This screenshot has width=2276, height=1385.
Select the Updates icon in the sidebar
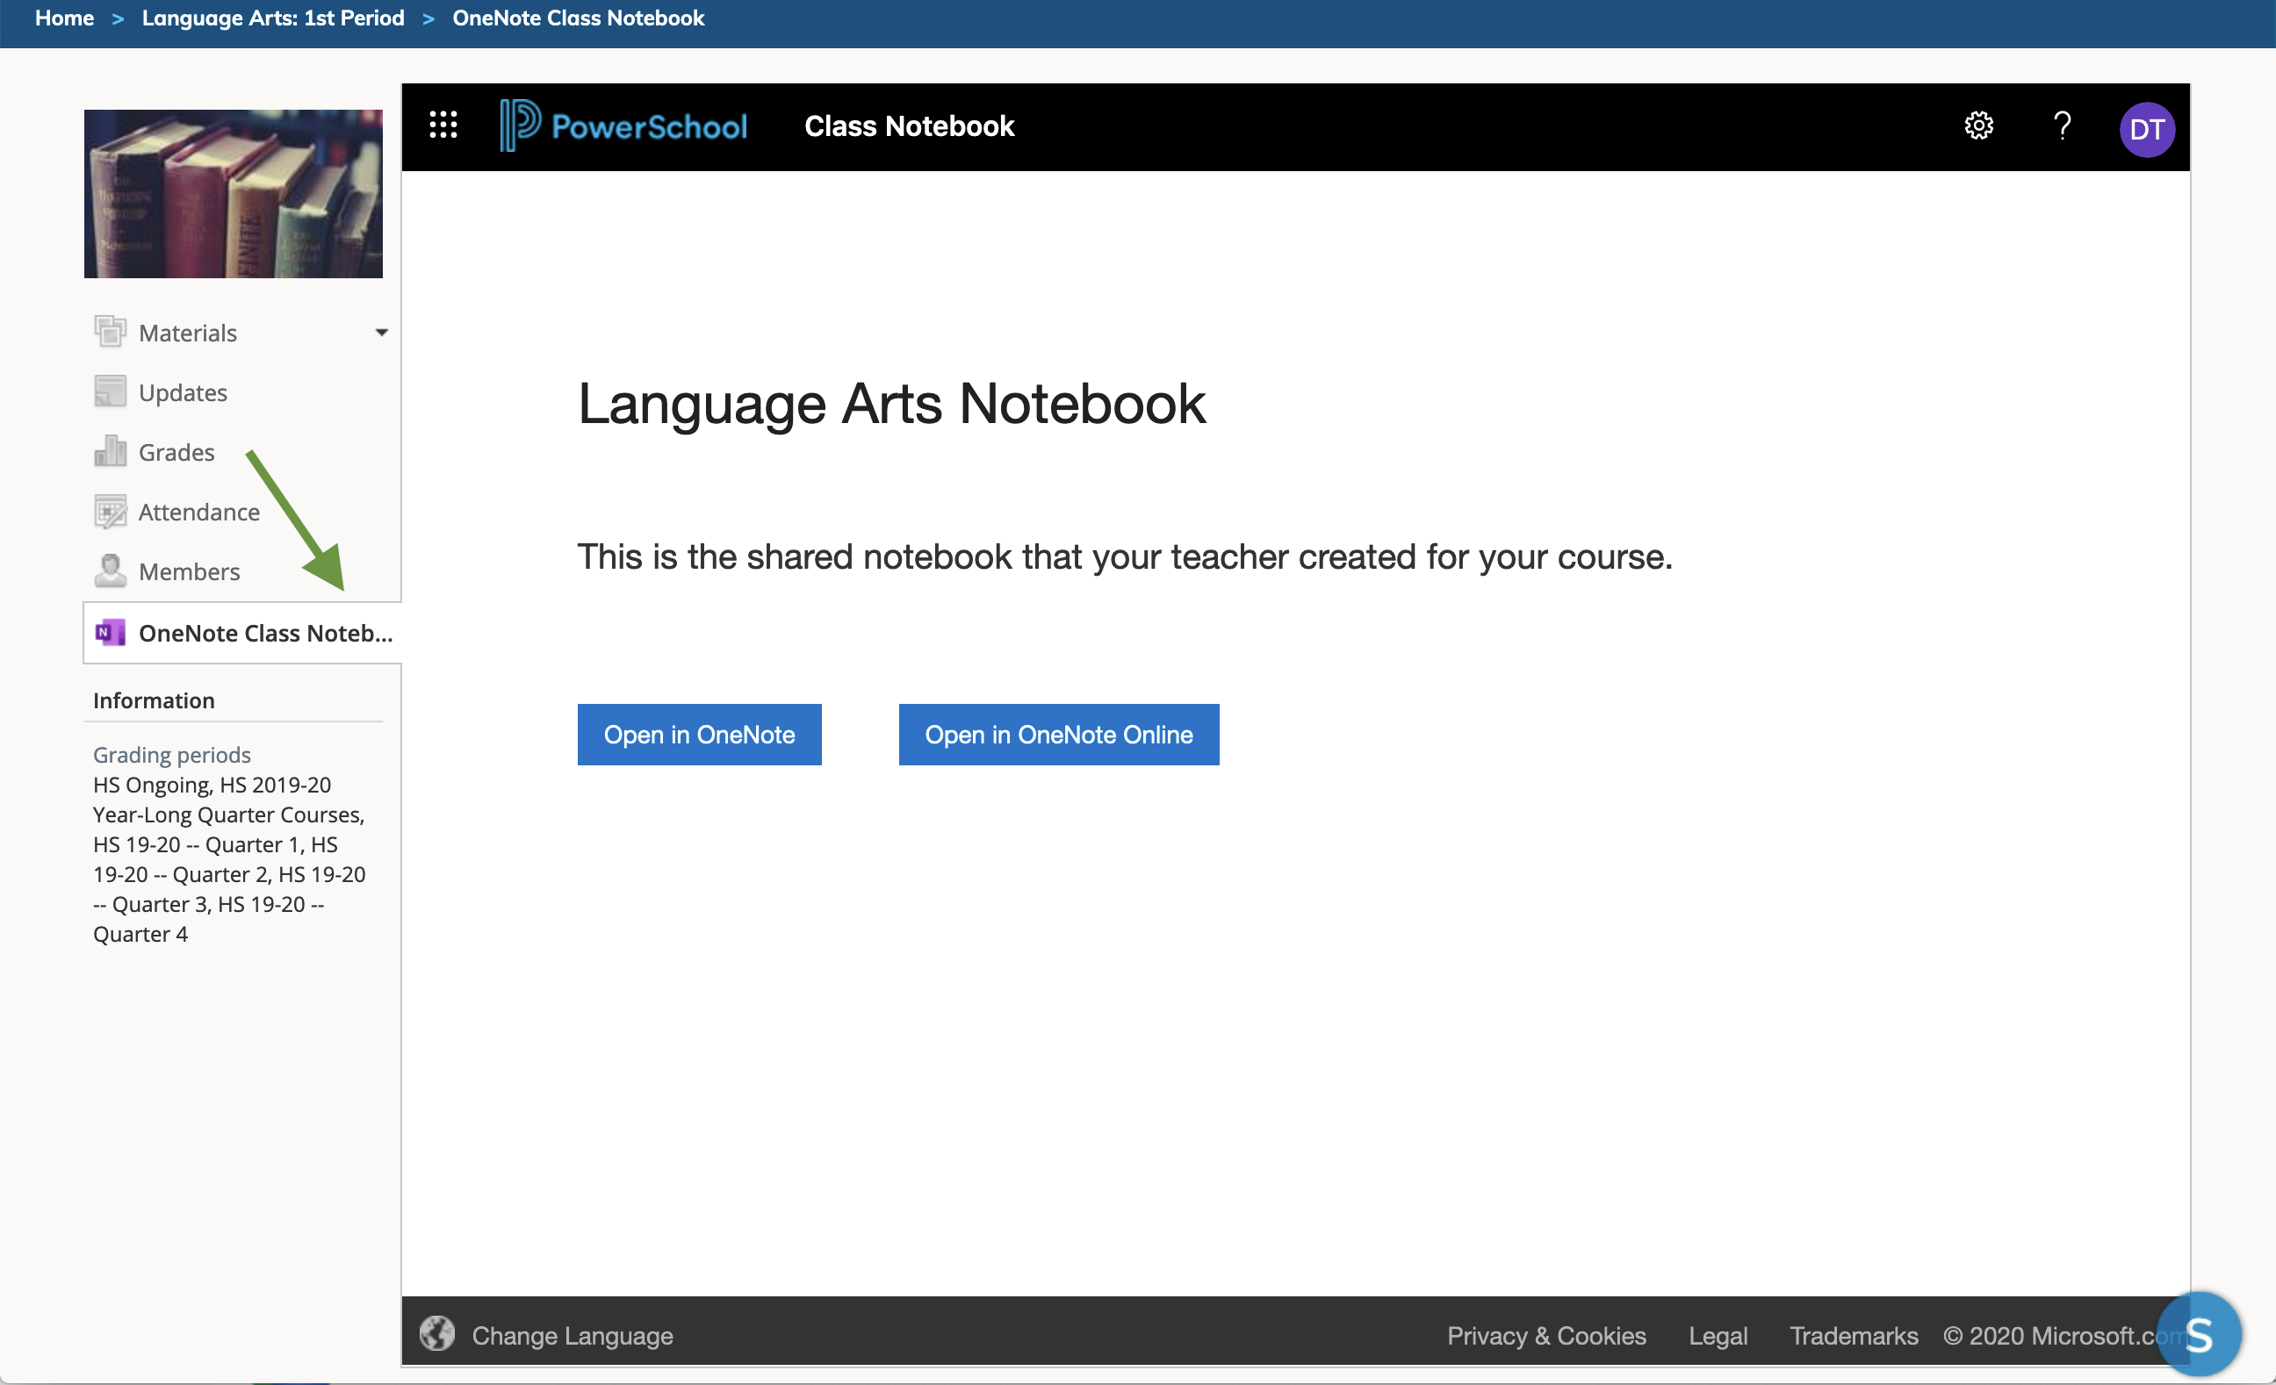(110, 391)
